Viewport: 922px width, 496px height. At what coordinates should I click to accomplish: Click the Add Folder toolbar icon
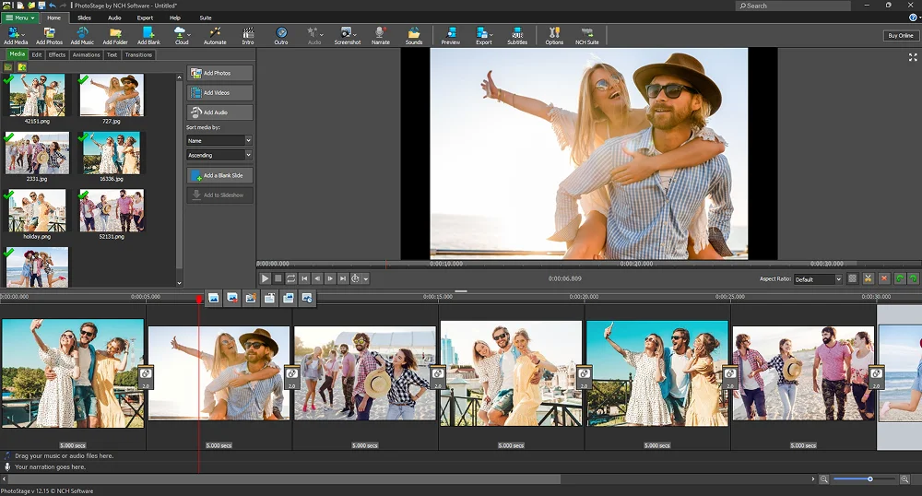click(x=115, y=35)
